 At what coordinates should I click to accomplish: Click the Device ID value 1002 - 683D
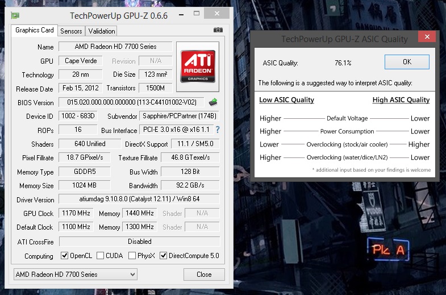(x=78, y=116)
